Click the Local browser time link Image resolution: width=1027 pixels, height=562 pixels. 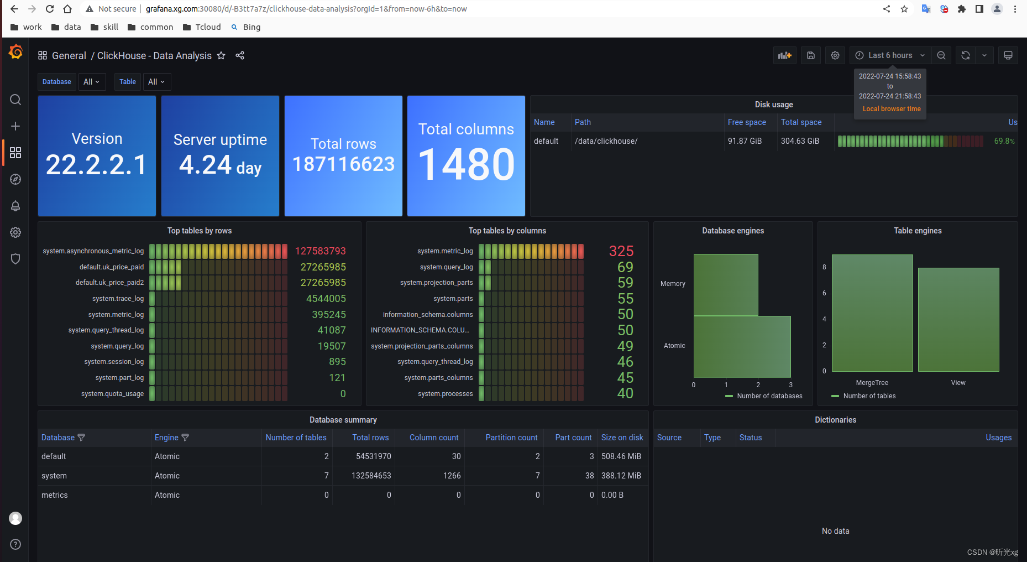[x=890, y=109]
